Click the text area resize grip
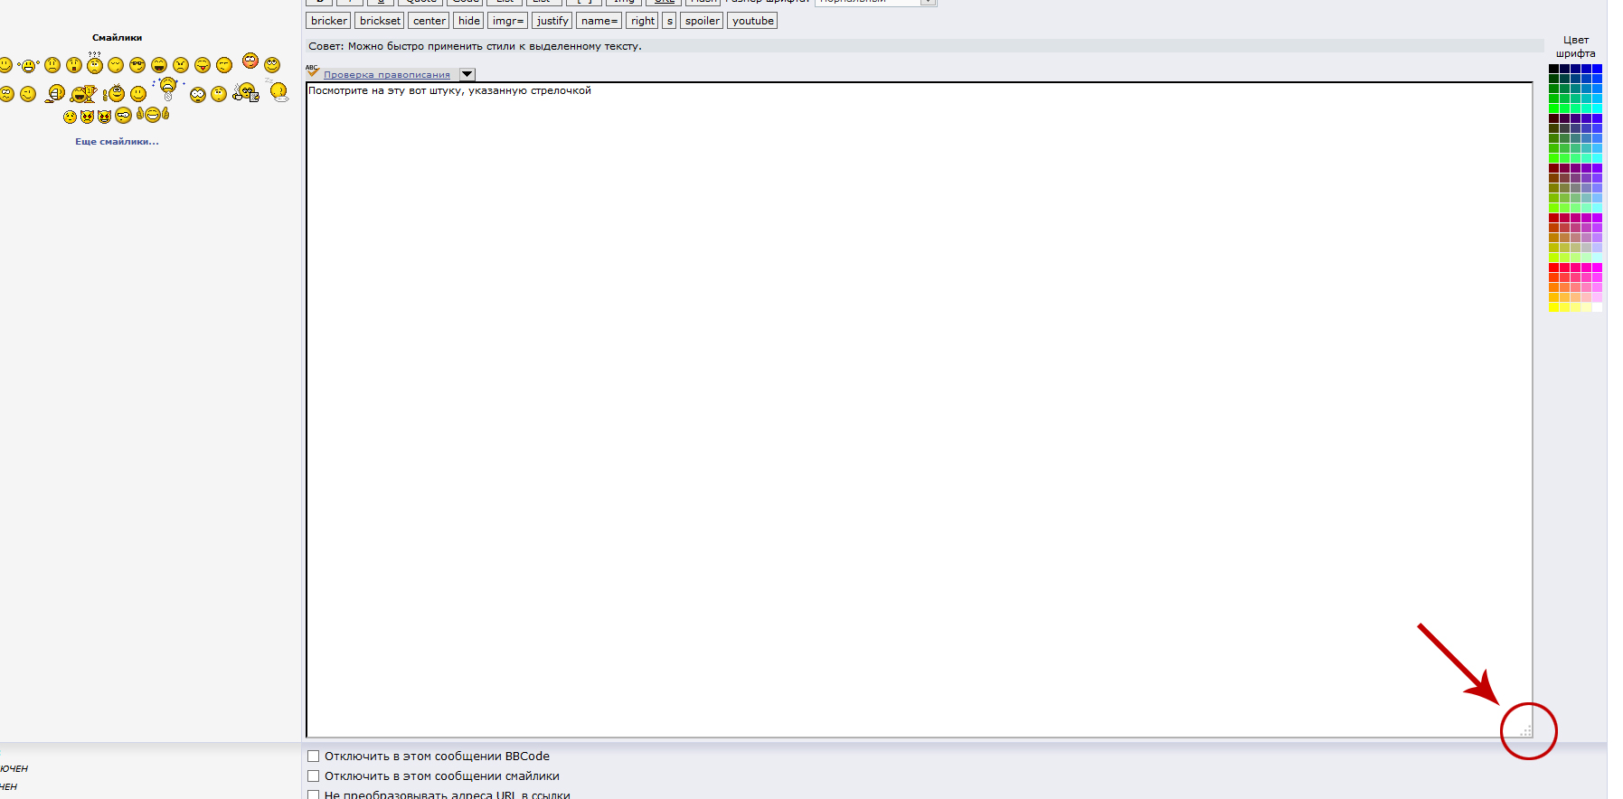The image size is (1623, 799). [x=1526, y=730]
